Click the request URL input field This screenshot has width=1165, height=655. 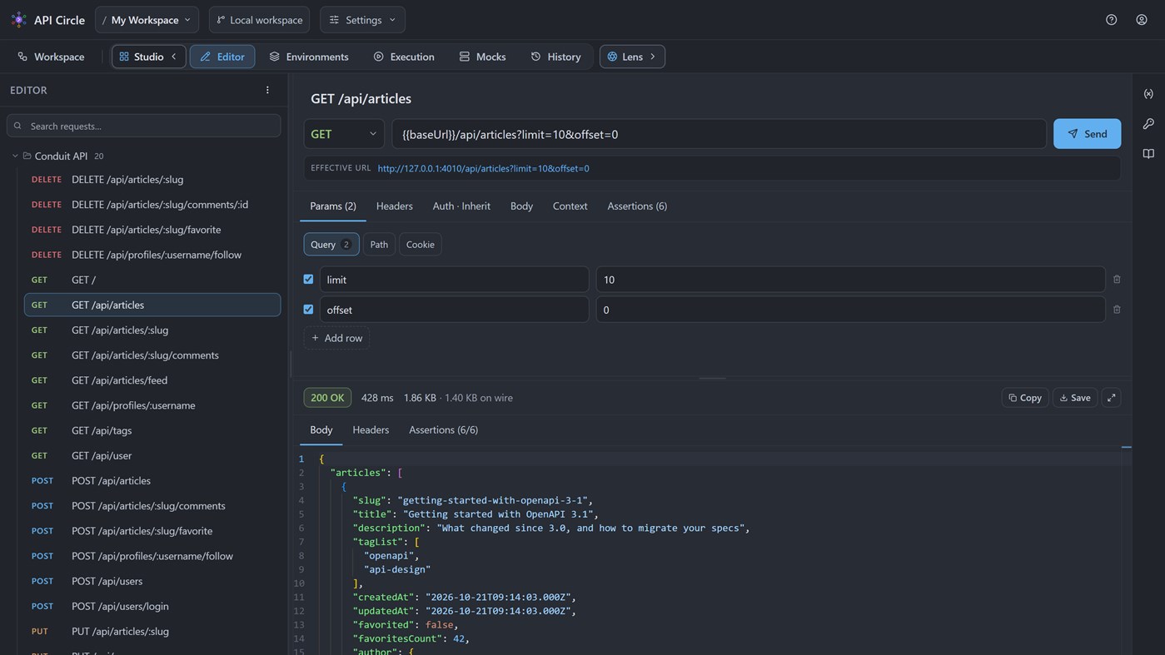tap(719, 134)
